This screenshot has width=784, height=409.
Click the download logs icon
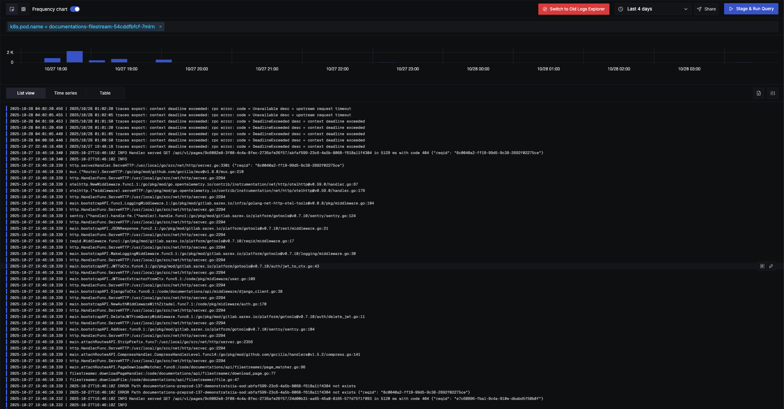pos(759,93)
